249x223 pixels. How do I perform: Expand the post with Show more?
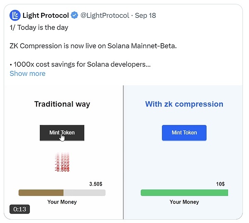(x=27, y=73)
